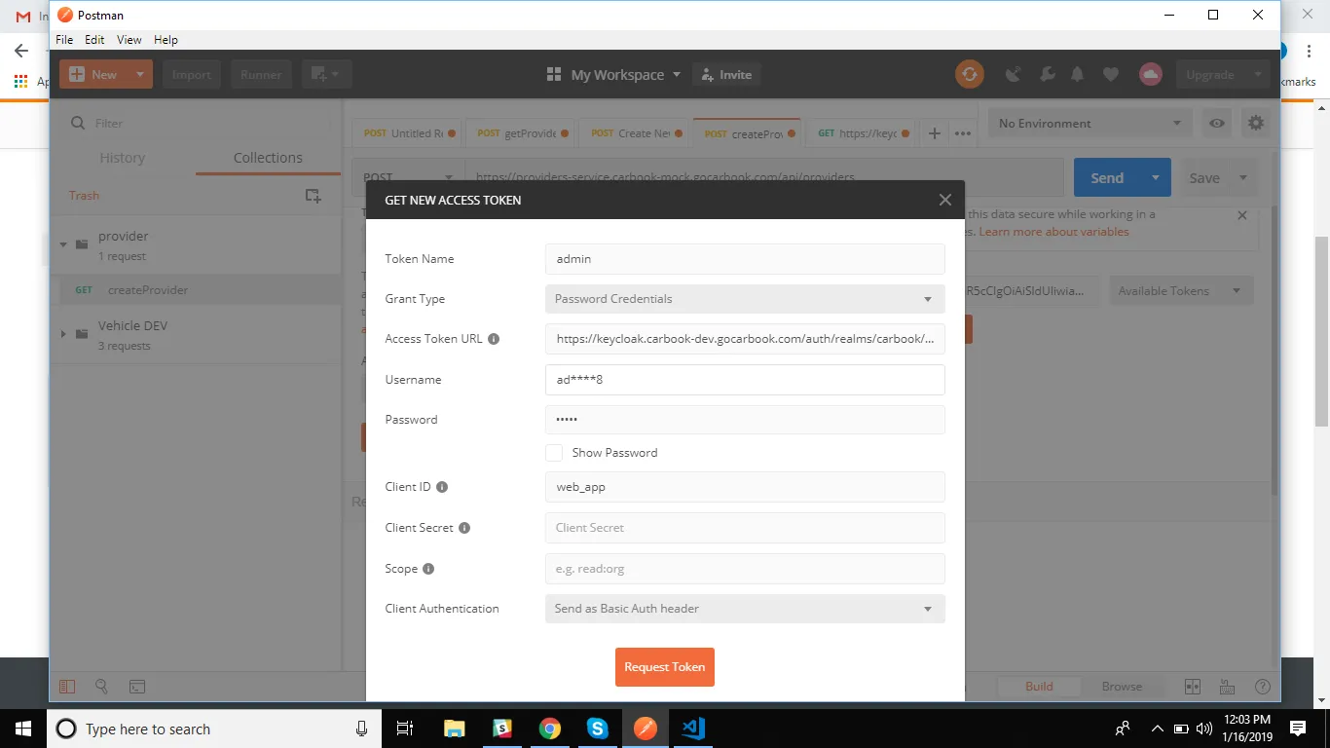Image resolution: width=1330 pixels, height=748 pixels.
Task: Click the Windows Start button
Action: [x=23, y=729]
